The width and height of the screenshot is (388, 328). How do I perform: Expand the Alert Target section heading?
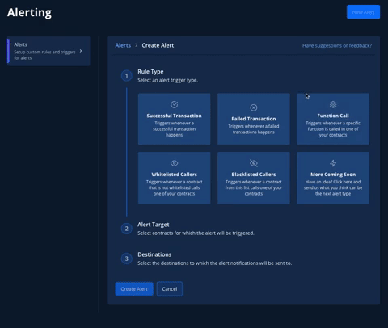coord(154,225)
